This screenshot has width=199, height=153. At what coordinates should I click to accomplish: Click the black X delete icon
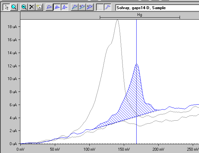[32, 7]
